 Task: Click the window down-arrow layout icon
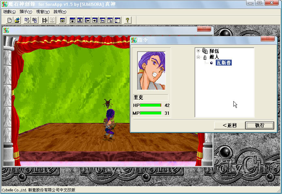80,20
